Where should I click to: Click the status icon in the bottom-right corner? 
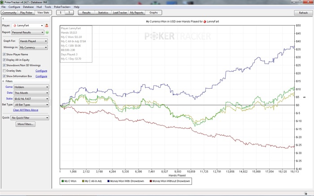coord(306,193)
